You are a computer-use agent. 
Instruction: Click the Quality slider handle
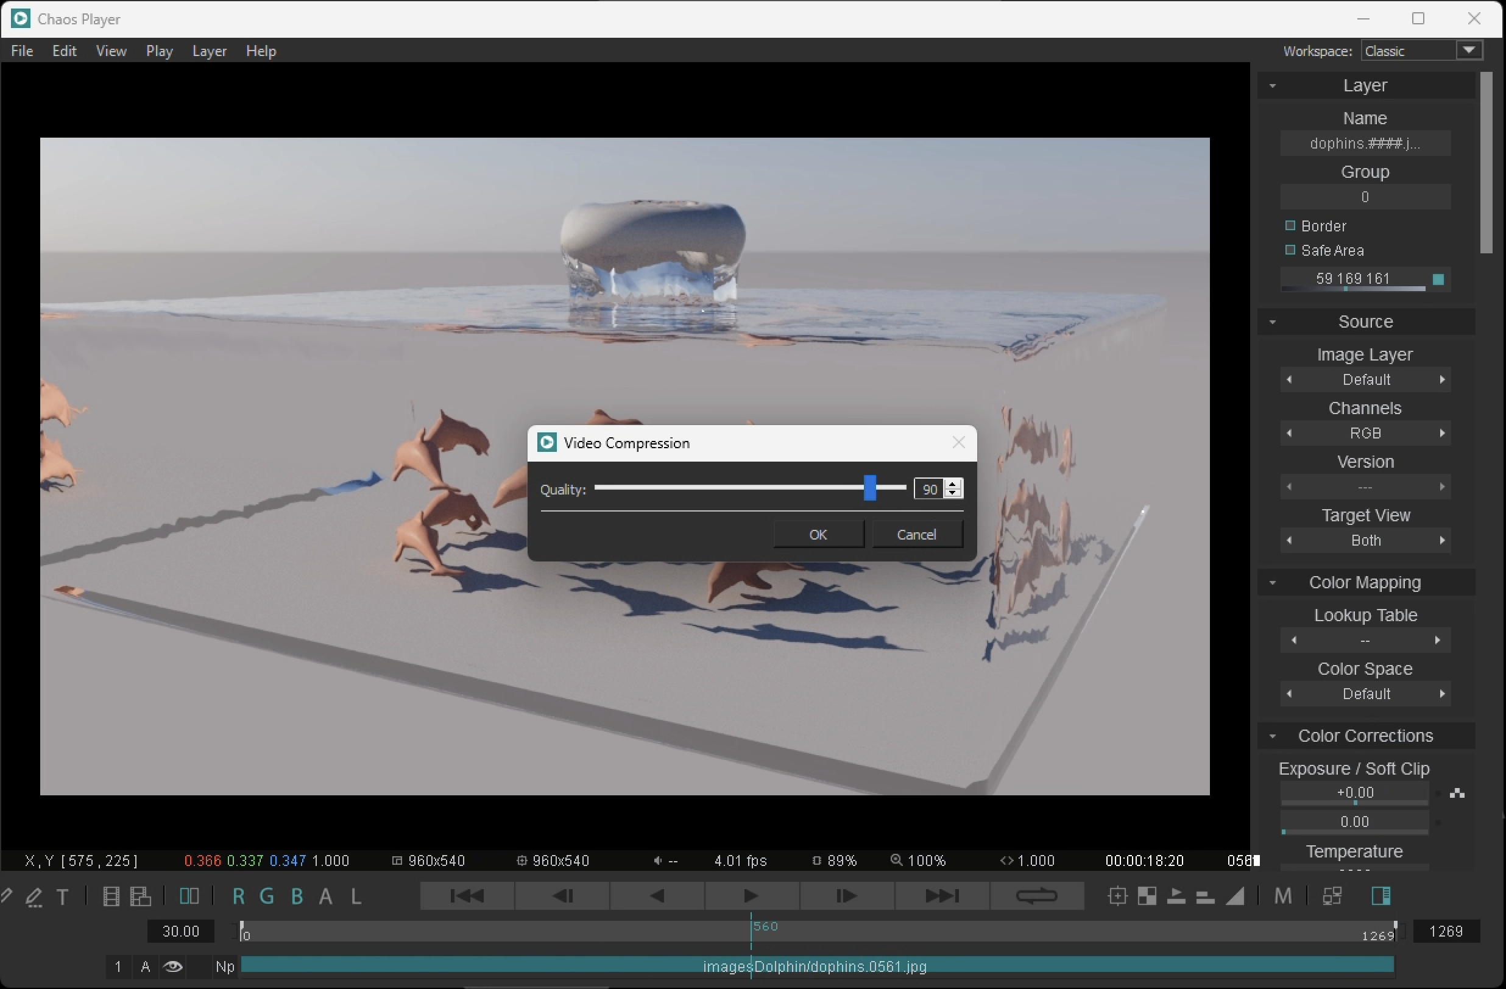coord(870,488)
